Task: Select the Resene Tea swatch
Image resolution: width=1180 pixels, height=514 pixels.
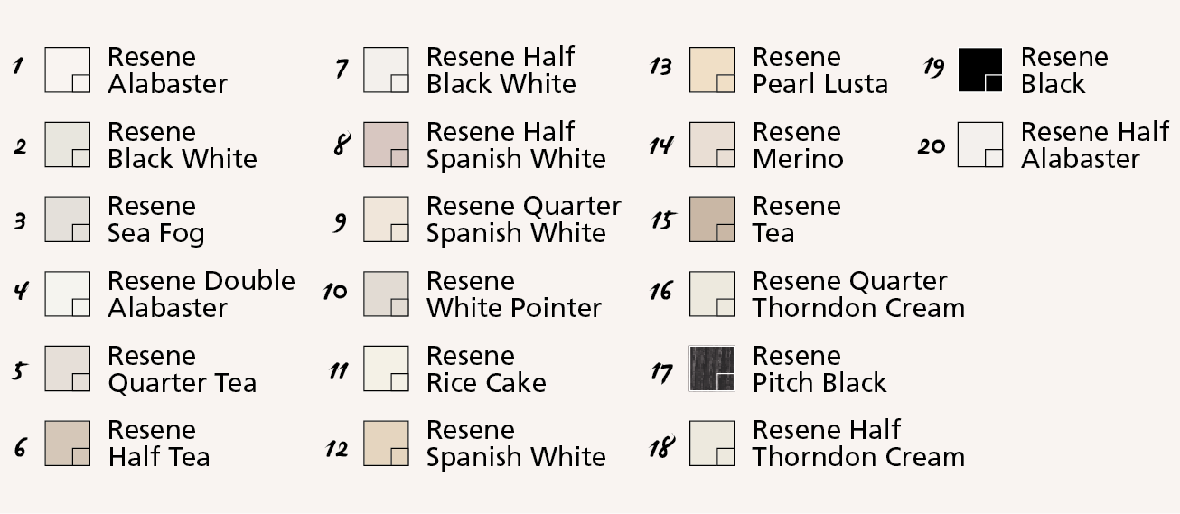Action: [712, 220]
